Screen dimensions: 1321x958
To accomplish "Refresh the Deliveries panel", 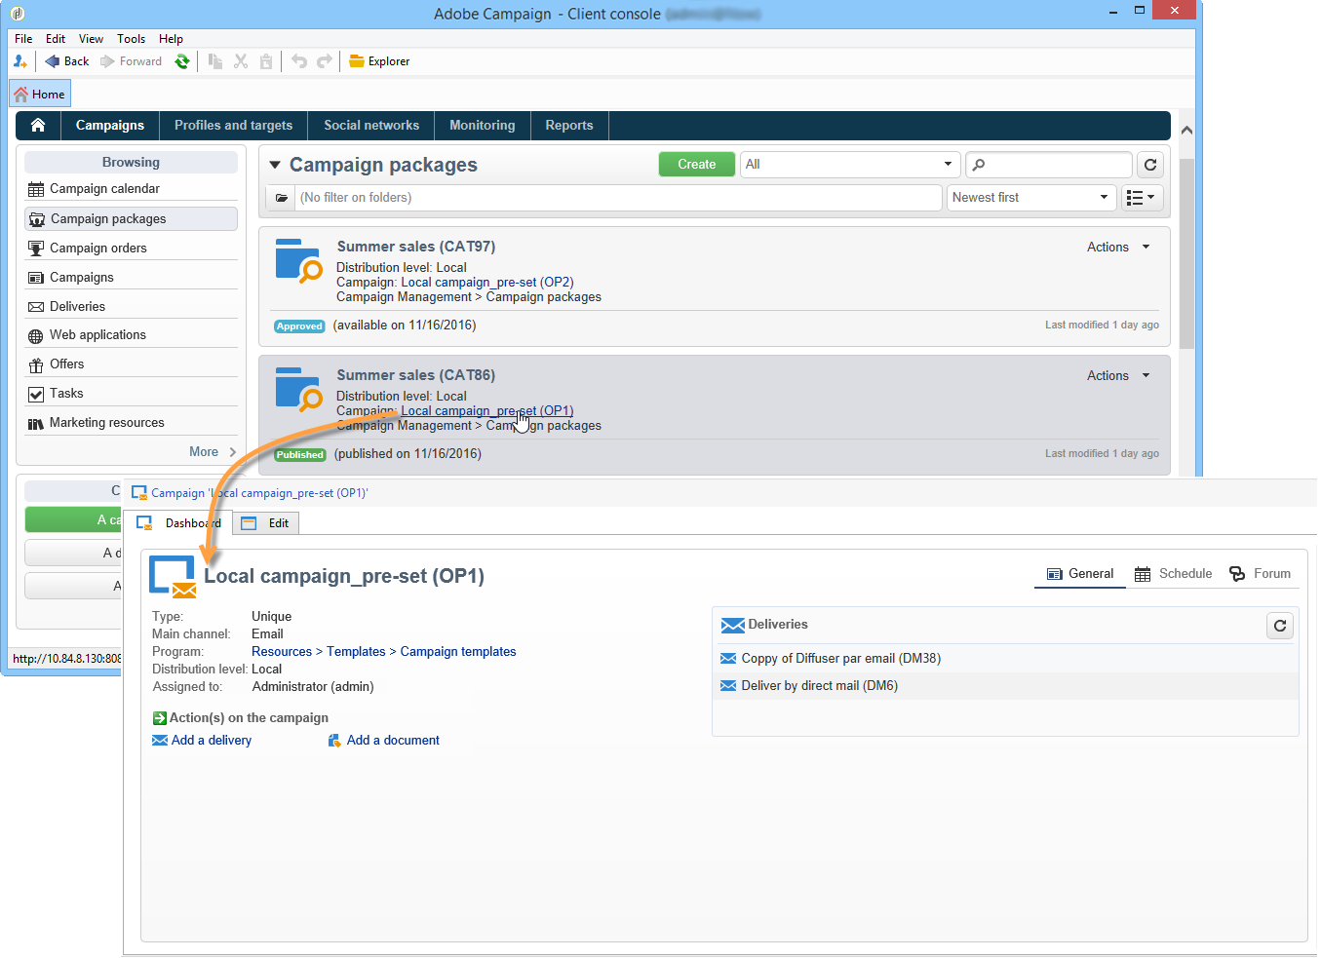I will pos(1280,626).
